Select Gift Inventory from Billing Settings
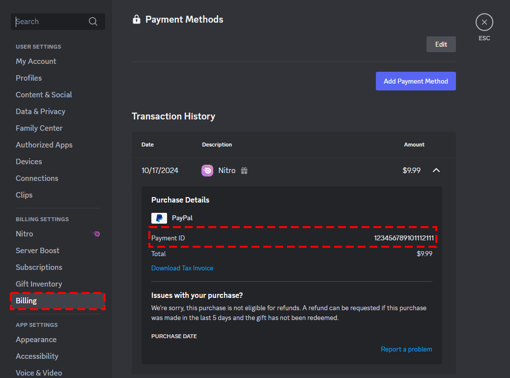The width and height of the screenshot is (510, 378). pyautogui.click(x=38, y=284)
